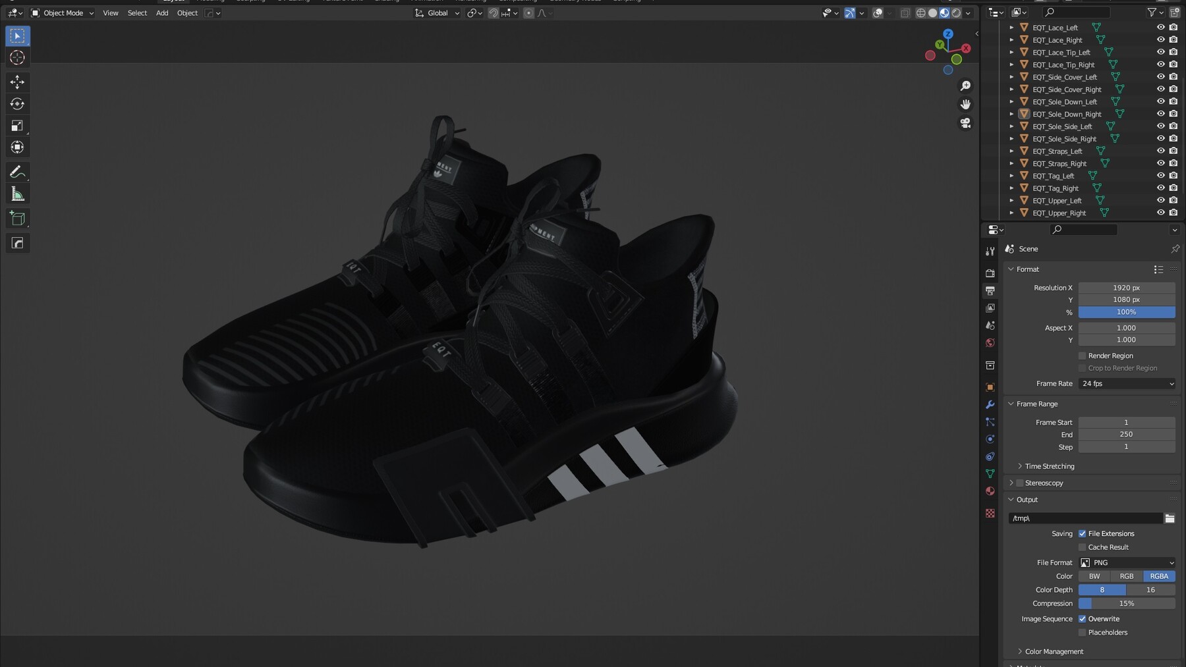Open the Object menu in the header
1186x667 pixels.
point(187,13)
